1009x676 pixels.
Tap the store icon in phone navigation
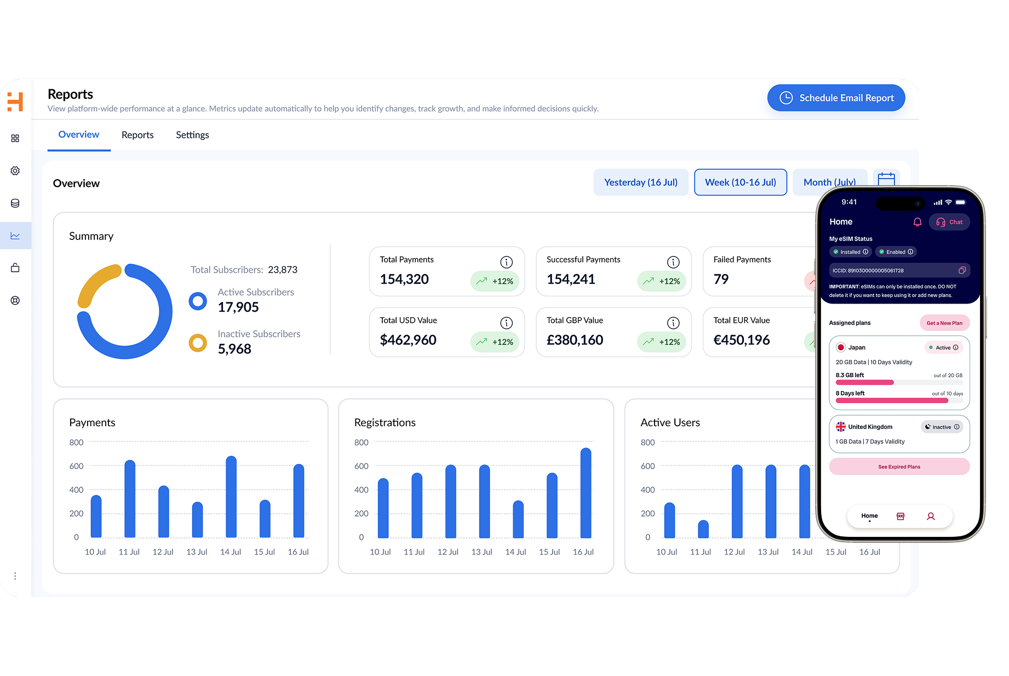pos(901,516)
